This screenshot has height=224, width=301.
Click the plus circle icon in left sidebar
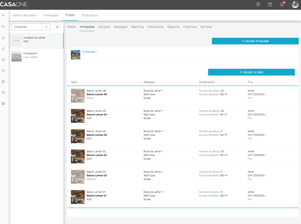(3, 26)
